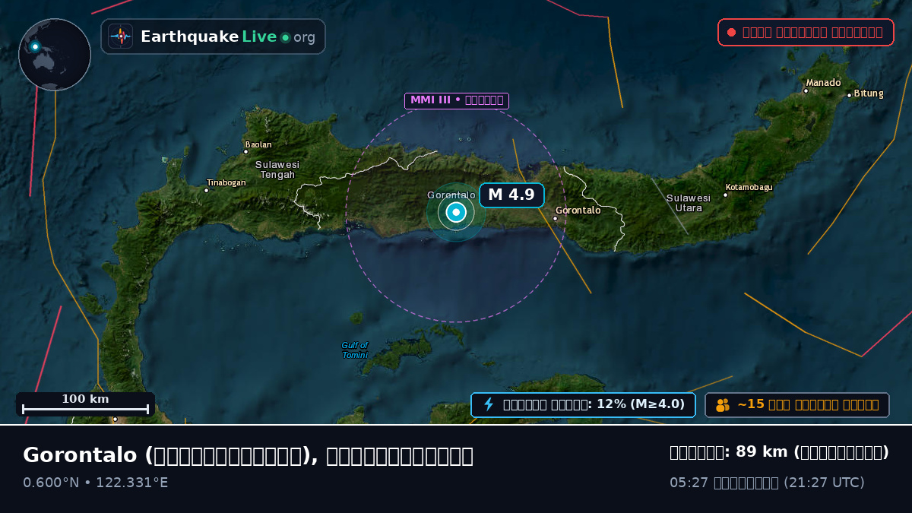Select the MMI III intensity label
Viewport: 912px width, 513px height.
[x=457, y=100]
